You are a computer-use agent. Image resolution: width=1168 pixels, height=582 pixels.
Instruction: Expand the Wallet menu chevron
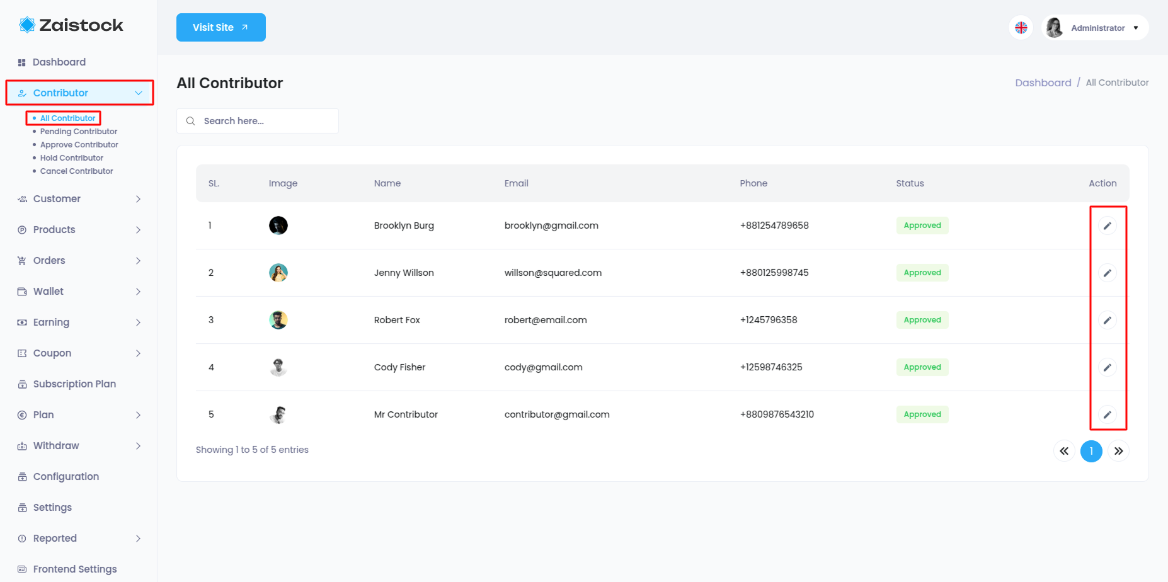[139, 292]
